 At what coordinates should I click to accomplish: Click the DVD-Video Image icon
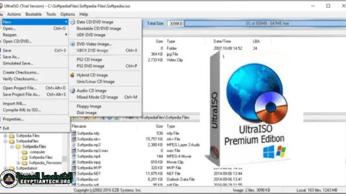coord(72,44)
